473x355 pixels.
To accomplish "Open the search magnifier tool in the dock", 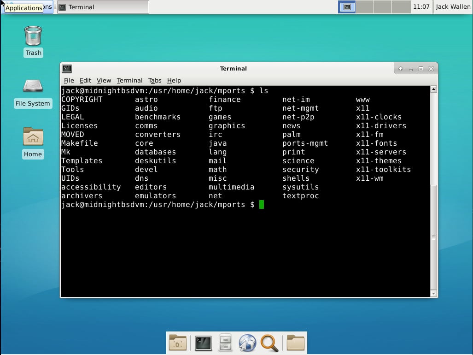I will point(270,343).
